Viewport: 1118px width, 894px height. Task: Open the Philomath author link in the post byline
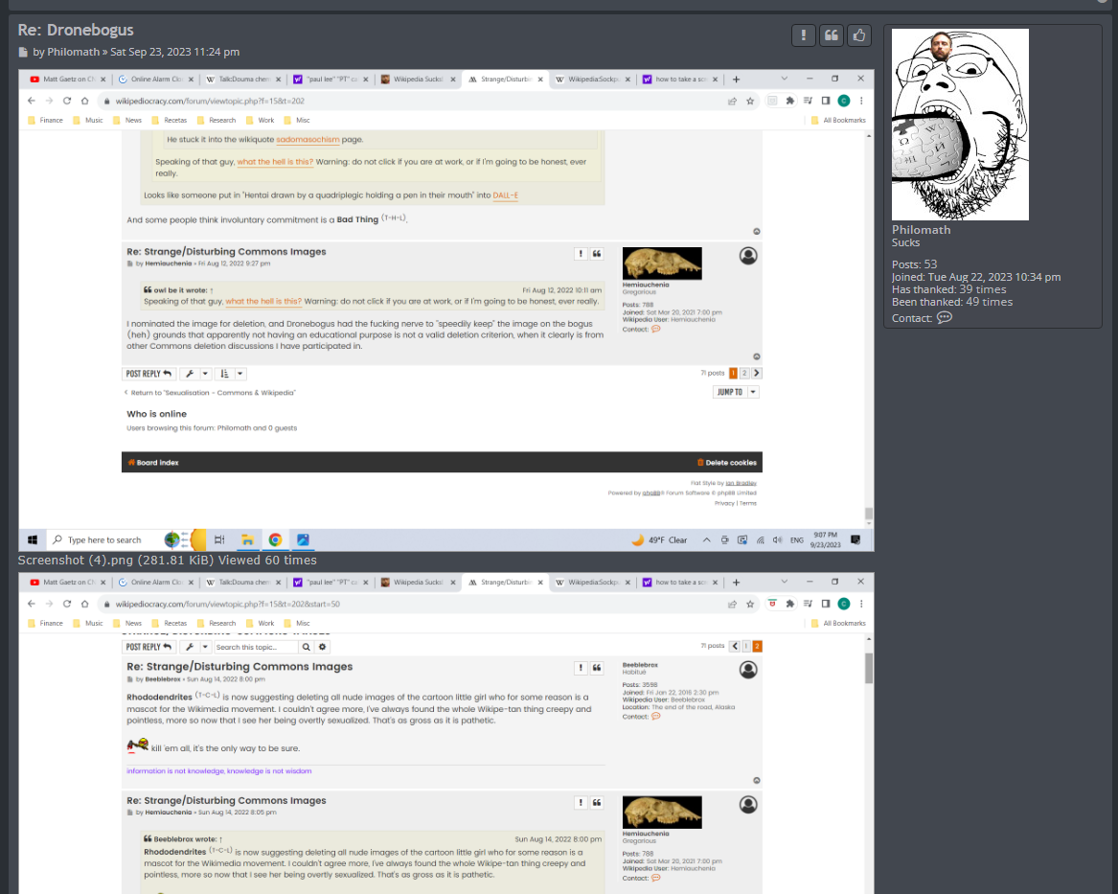[74, 52]
